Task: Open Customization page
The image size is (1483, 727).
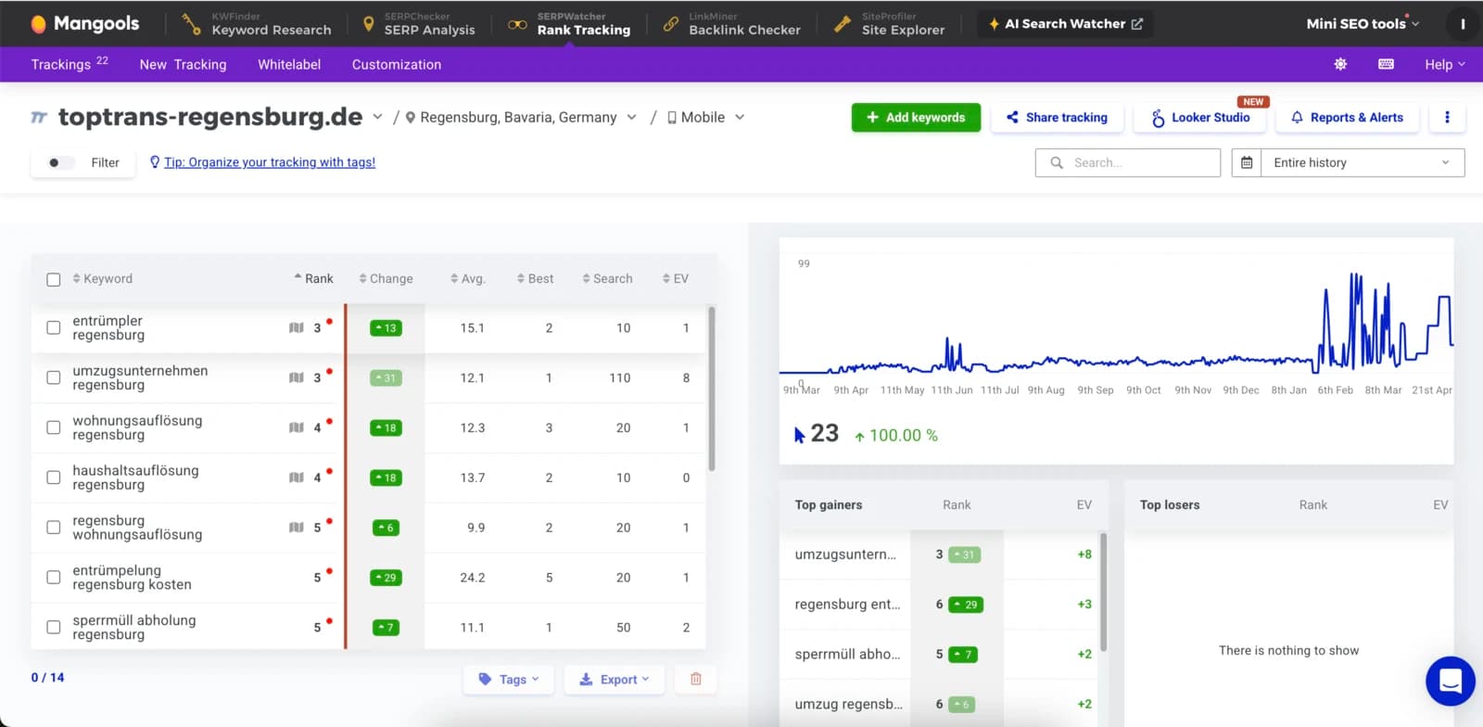Action: pyautogui.click(x=397, y=65)
